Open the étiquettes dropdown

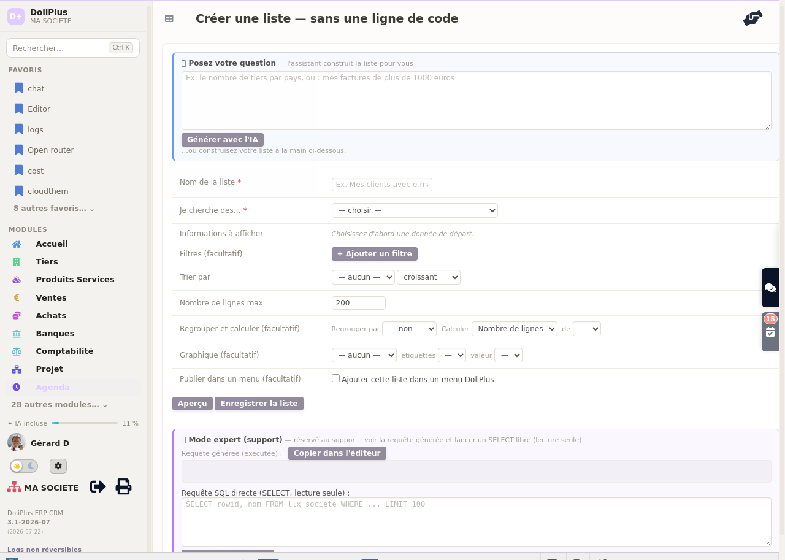452,355
